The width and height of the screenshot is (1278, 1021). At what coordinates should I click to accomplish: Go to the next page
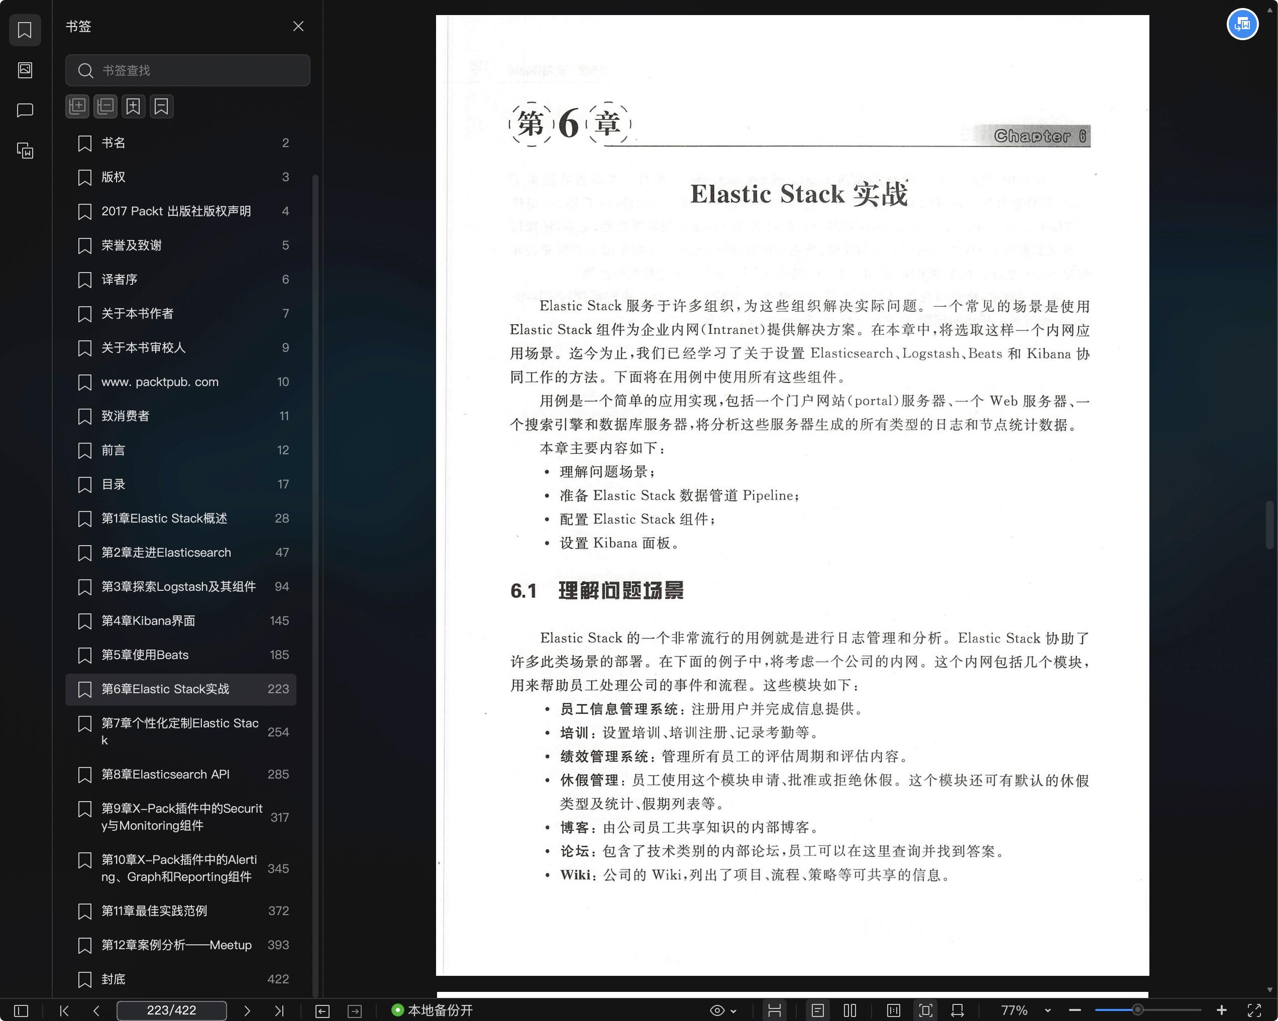click(x=247, y=1010)
